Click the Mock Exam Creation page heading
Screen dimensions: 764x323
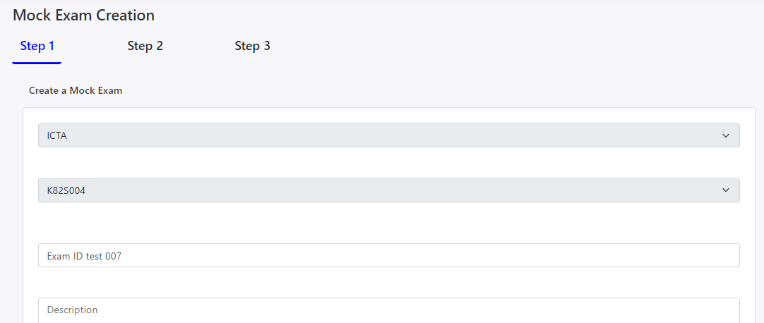point(83,15)
